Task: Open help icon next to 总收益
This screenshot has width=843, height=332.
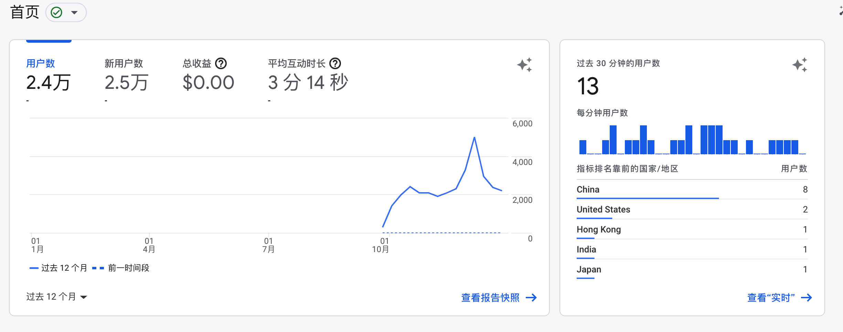Action: point(221,63)
